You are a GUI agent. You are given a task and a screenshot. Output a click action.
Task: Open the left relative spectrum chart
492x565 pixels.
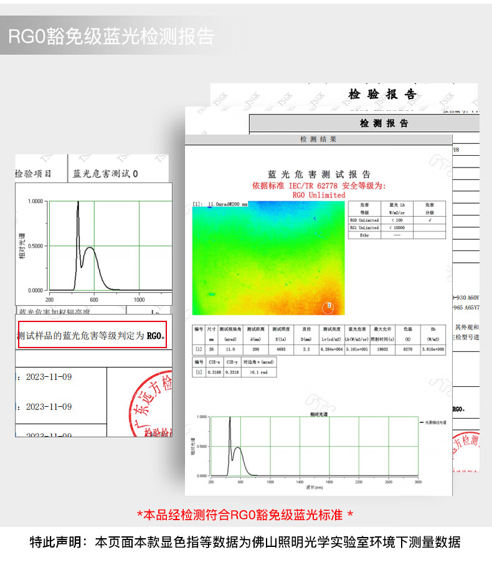93,244
